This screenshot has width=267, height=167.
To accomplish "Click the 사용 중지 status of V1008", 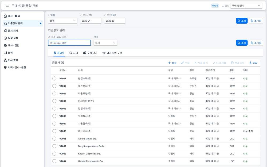I will click(x=248, y=131).
